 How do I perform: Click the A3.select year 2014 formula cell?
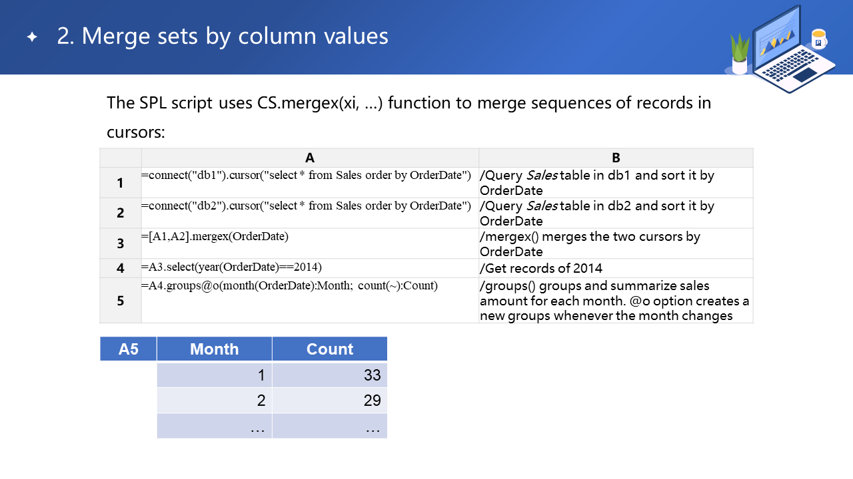pos(310,267)
